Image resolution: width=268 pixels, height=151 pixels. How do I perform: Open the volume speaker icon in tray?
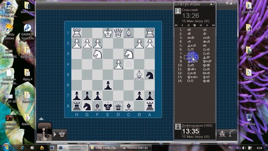coord(244,148)
